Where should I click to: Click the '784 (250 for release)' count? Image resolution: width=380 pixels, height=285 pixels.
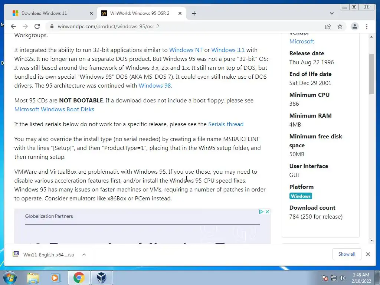point(316,217)
